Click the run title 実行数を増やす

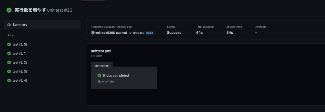click(30, 10)
